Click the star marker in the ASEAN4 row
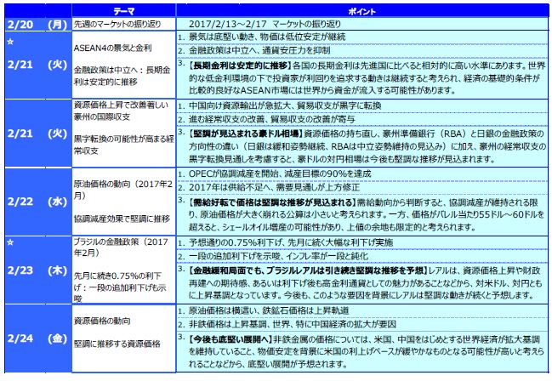Image resolution: width=552 pixels, height=381 pixels. (x=11, y=41)
